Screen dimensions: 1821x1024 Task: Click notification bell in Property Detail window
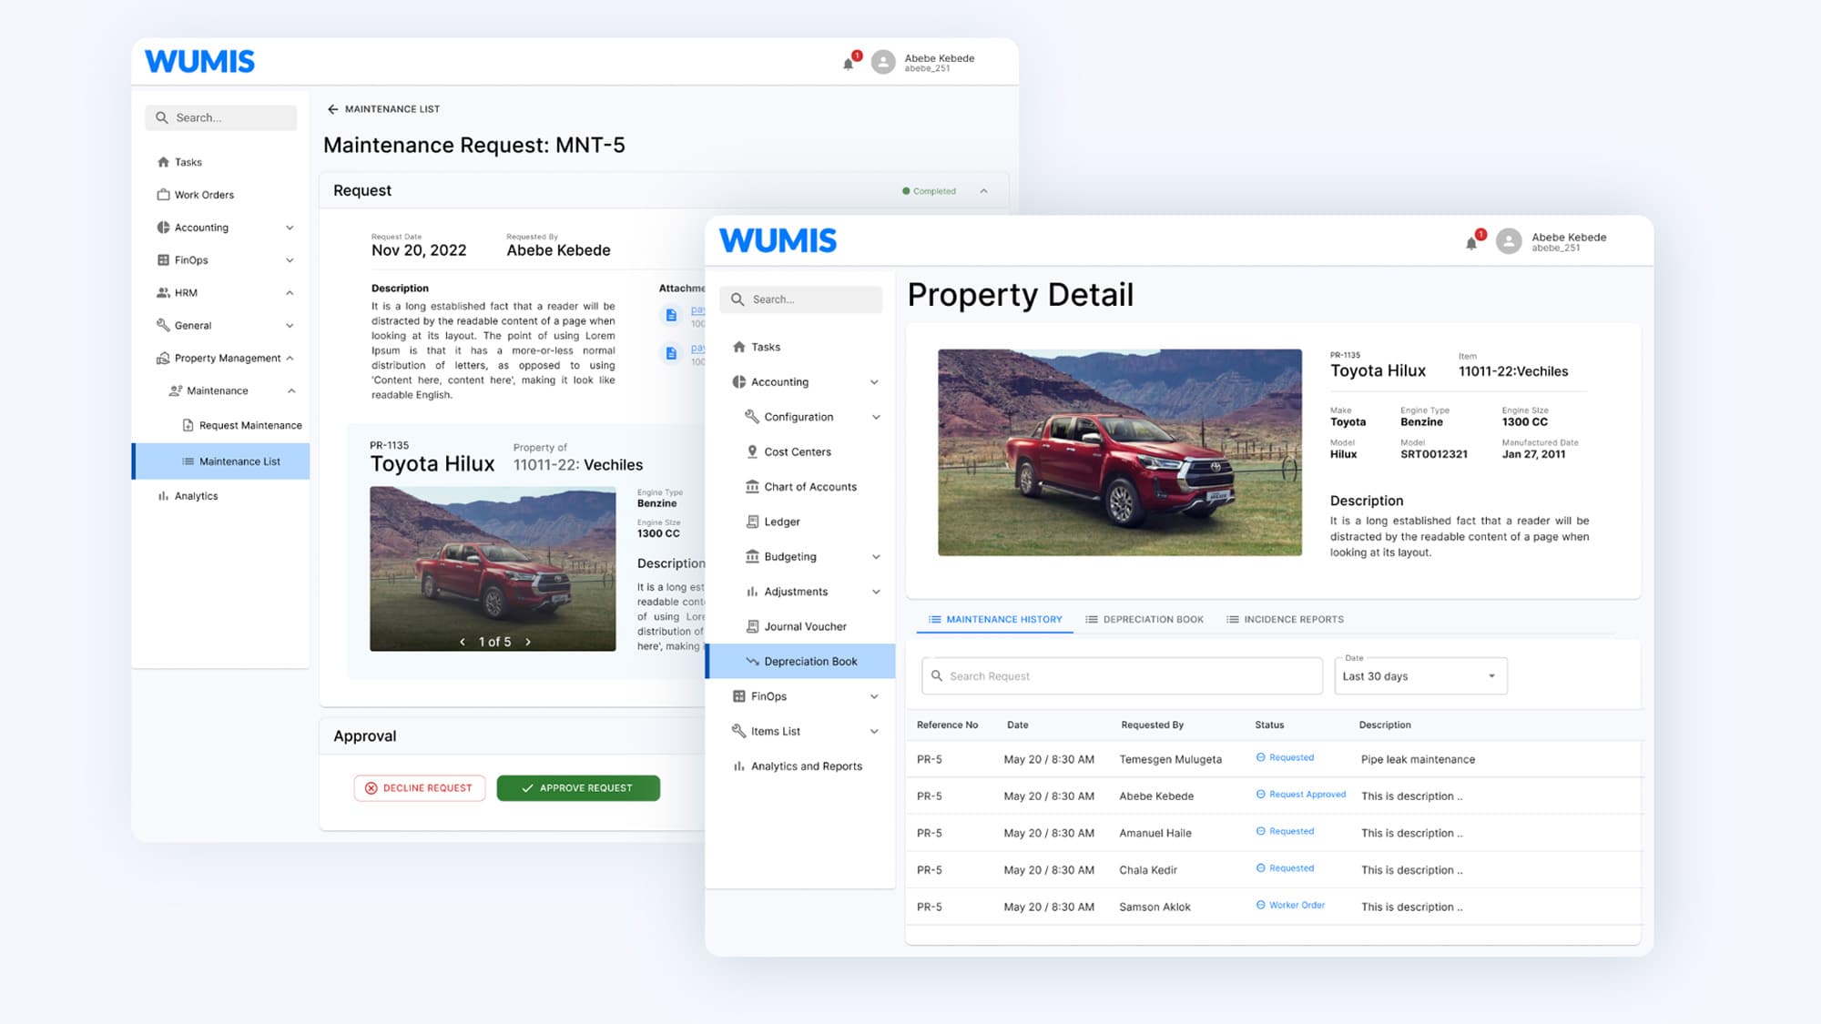(1471, 243)
